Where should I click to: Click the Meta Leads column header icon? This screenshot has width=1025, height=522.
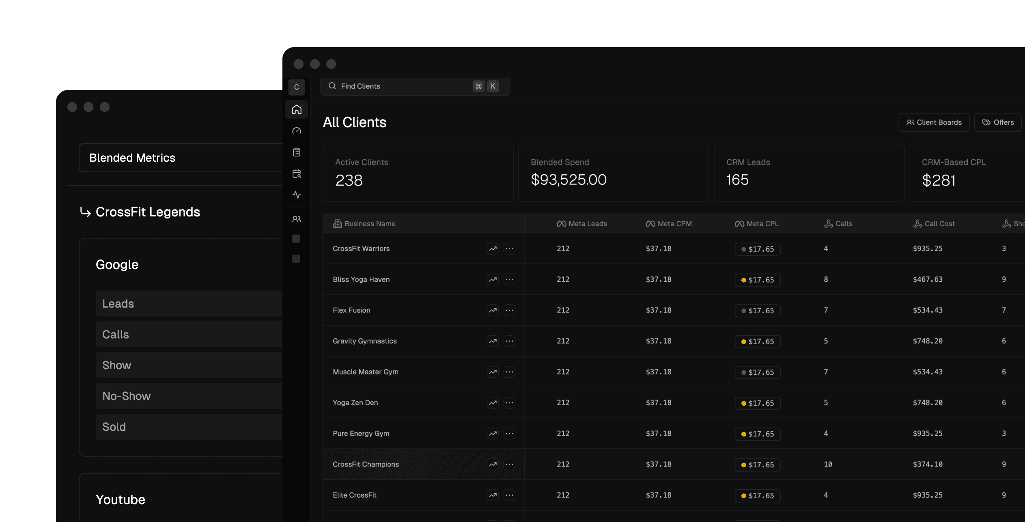pos(559,223)
